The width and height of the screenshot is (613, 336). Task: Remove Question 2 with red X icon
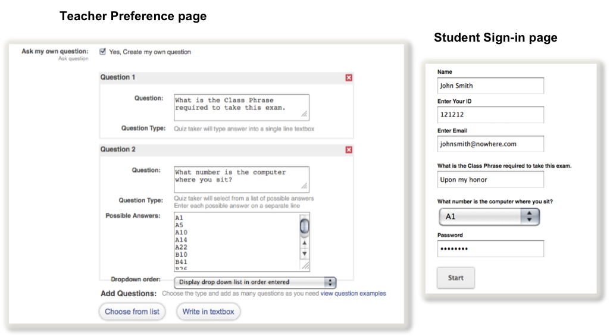pyautogui.click(x=349, y=150)
